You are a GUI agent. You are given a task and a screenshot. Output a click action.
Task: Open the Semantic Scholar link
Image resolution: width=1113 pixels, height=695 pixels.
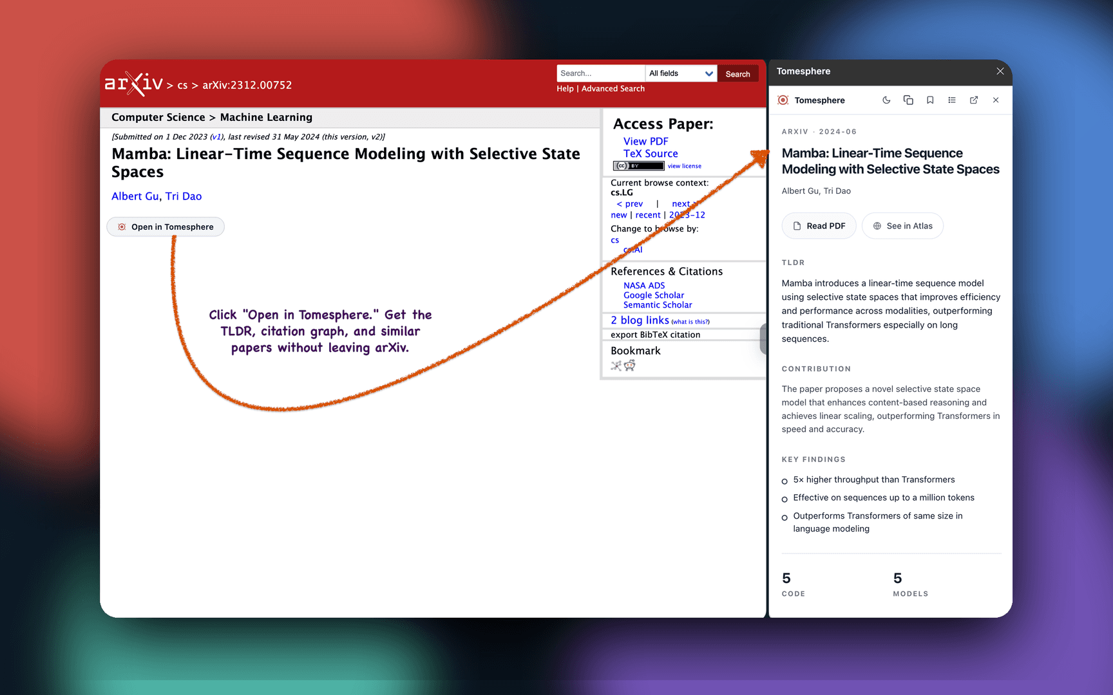658,305
